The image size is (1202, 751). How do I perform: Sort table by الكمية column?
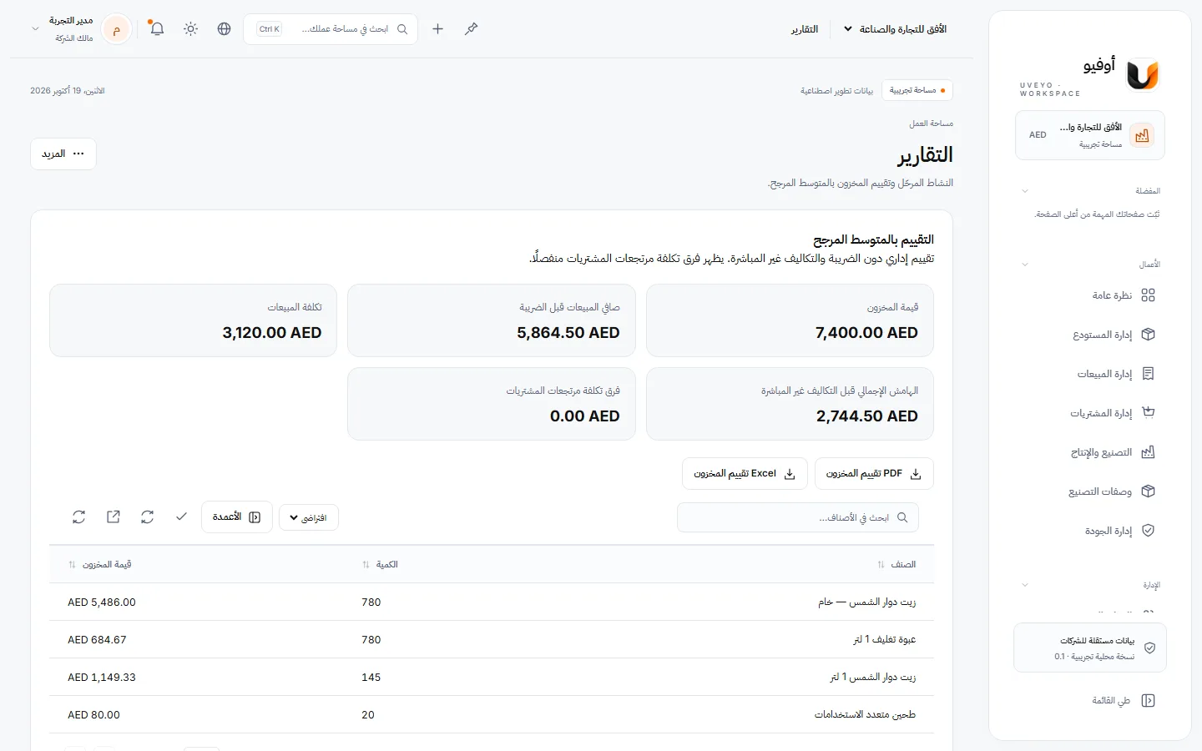click(380, 565)
